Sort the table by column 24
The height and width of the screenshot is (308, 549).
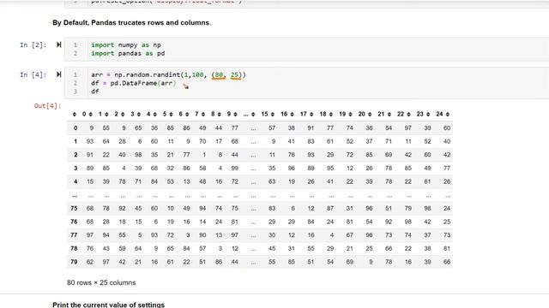coord(448,114)
